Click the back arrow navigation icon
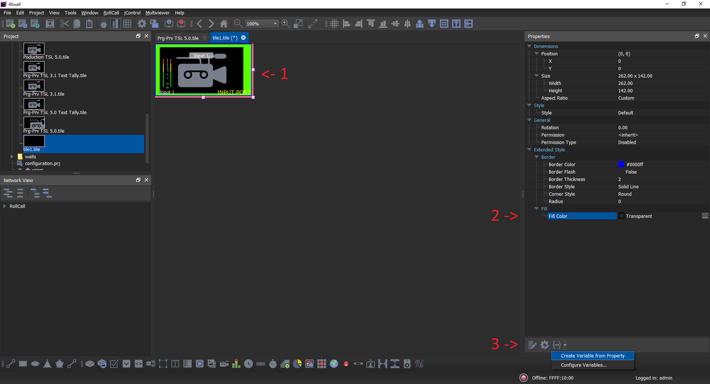 tap(200, 24)
